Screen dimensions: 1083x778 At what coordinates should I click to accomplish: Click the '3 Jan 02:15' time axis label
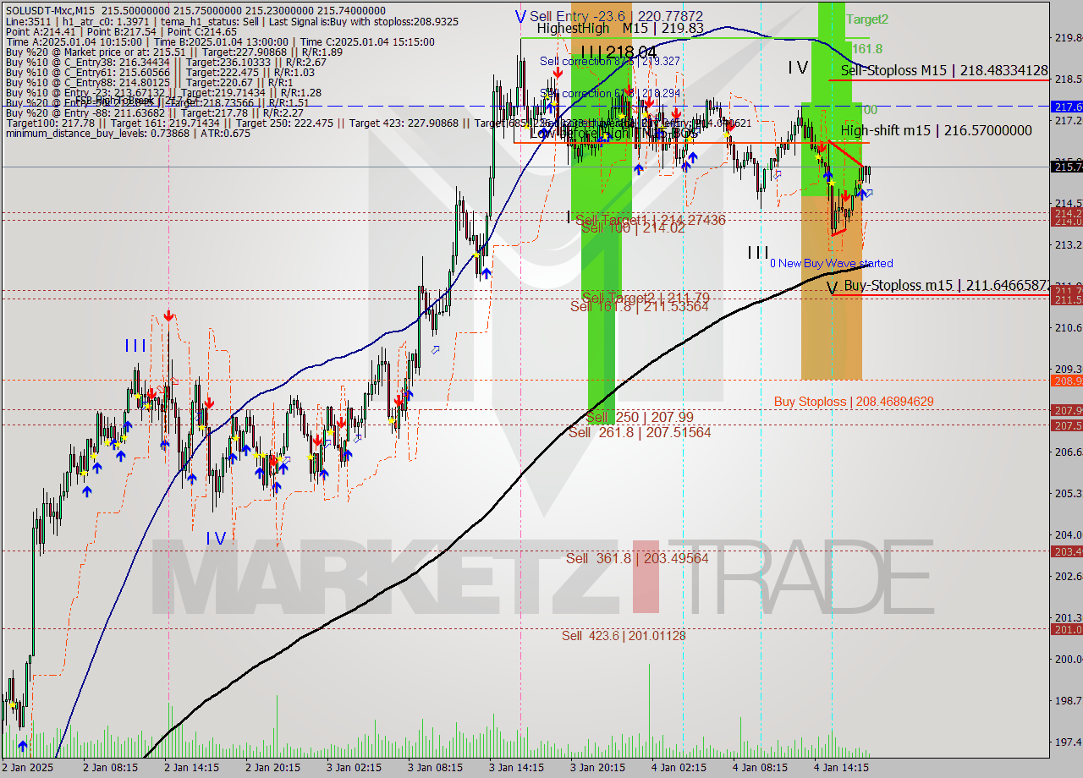click(354, 768)
